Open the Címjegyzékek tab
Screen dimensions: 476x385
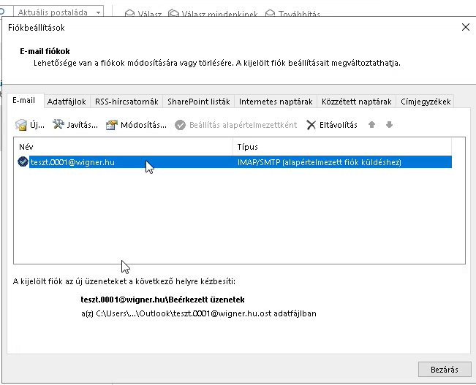pos(426,102)
